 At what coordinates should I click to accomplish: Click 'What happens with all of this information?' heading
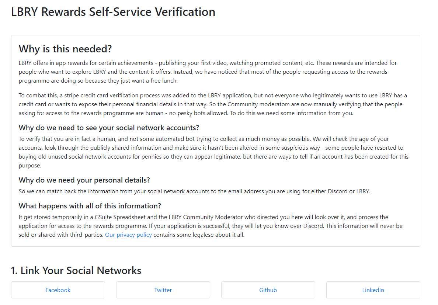tap(90, 206)
